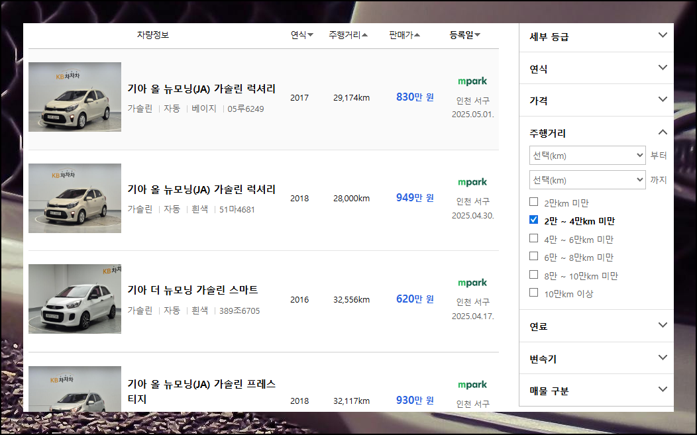Click mpark logo for 930만 원 listing

[472, 385]
